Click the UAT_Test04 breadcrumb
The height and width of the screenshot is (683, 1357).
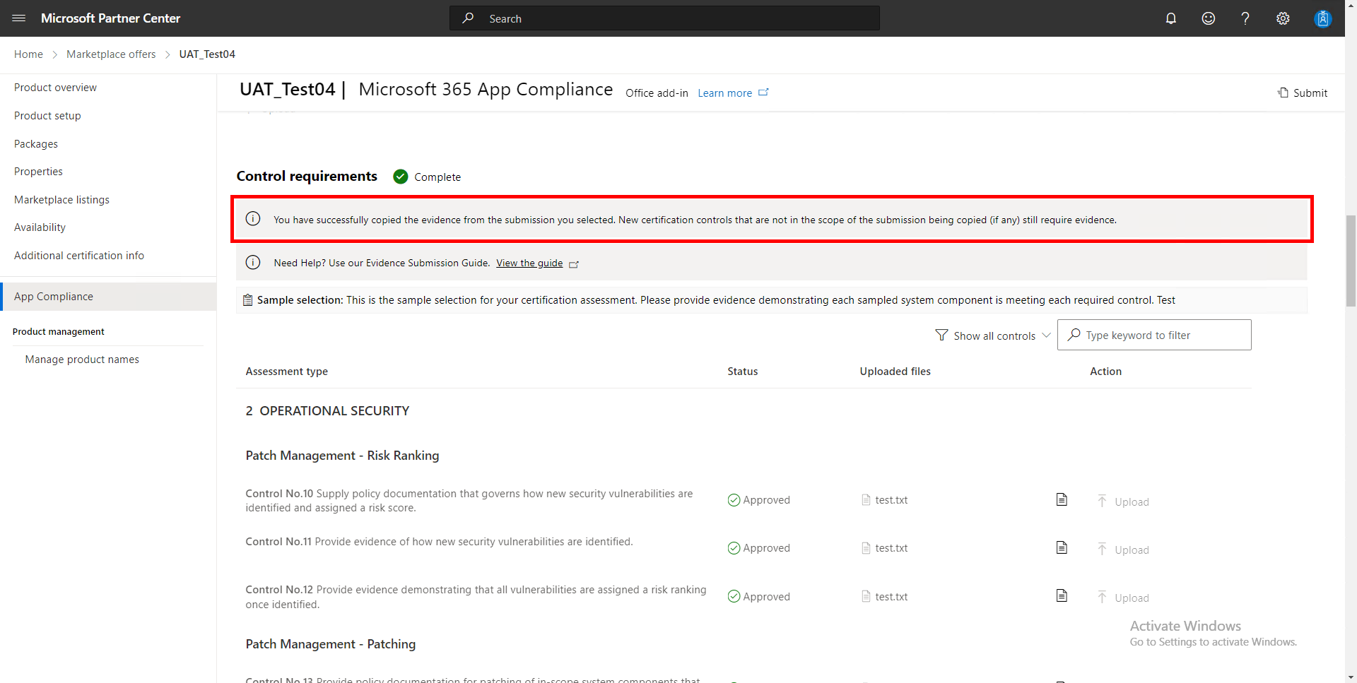207,54
